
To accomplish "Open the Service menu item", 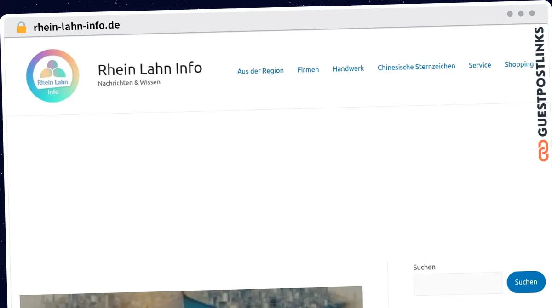I will (x=480, y=65).
